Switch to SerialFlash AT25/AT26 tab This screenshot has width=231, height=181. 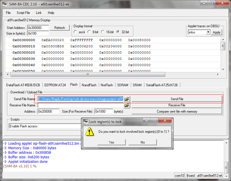point(162,85)
